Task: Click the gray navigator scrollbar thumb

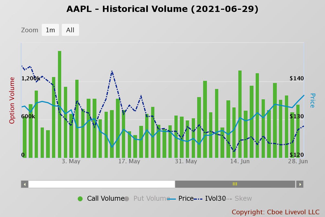Action: tap(235, 184)
